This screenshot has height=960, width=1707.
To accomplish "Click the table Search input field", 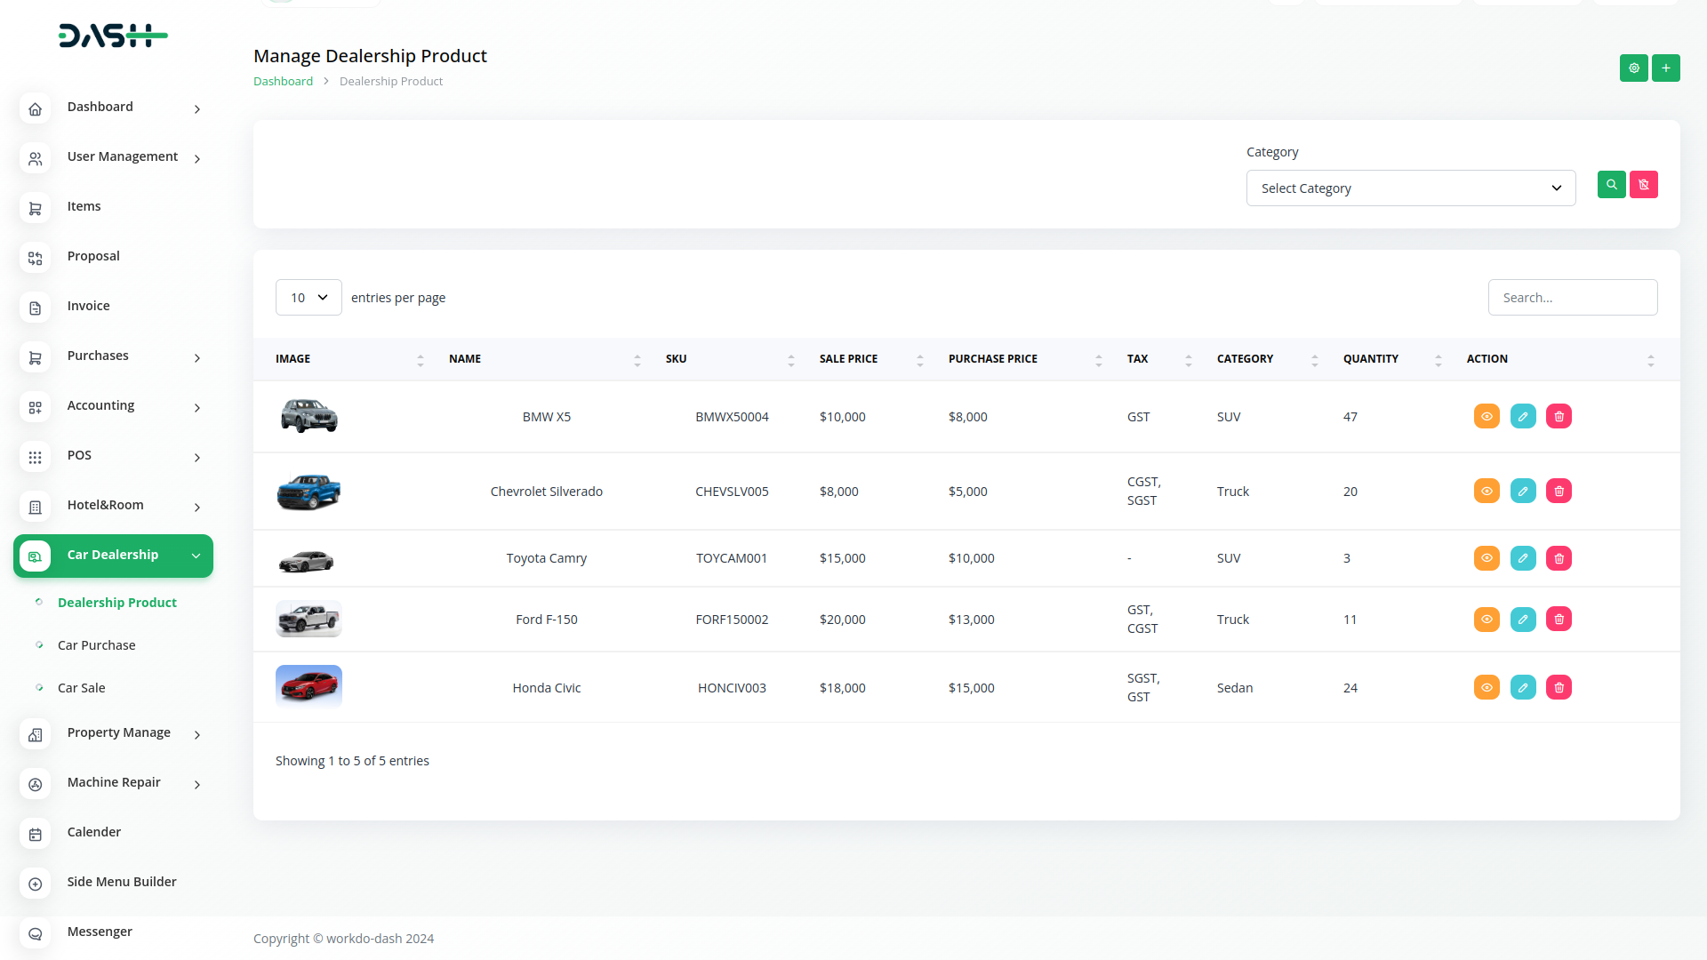I will (1572, 298).
